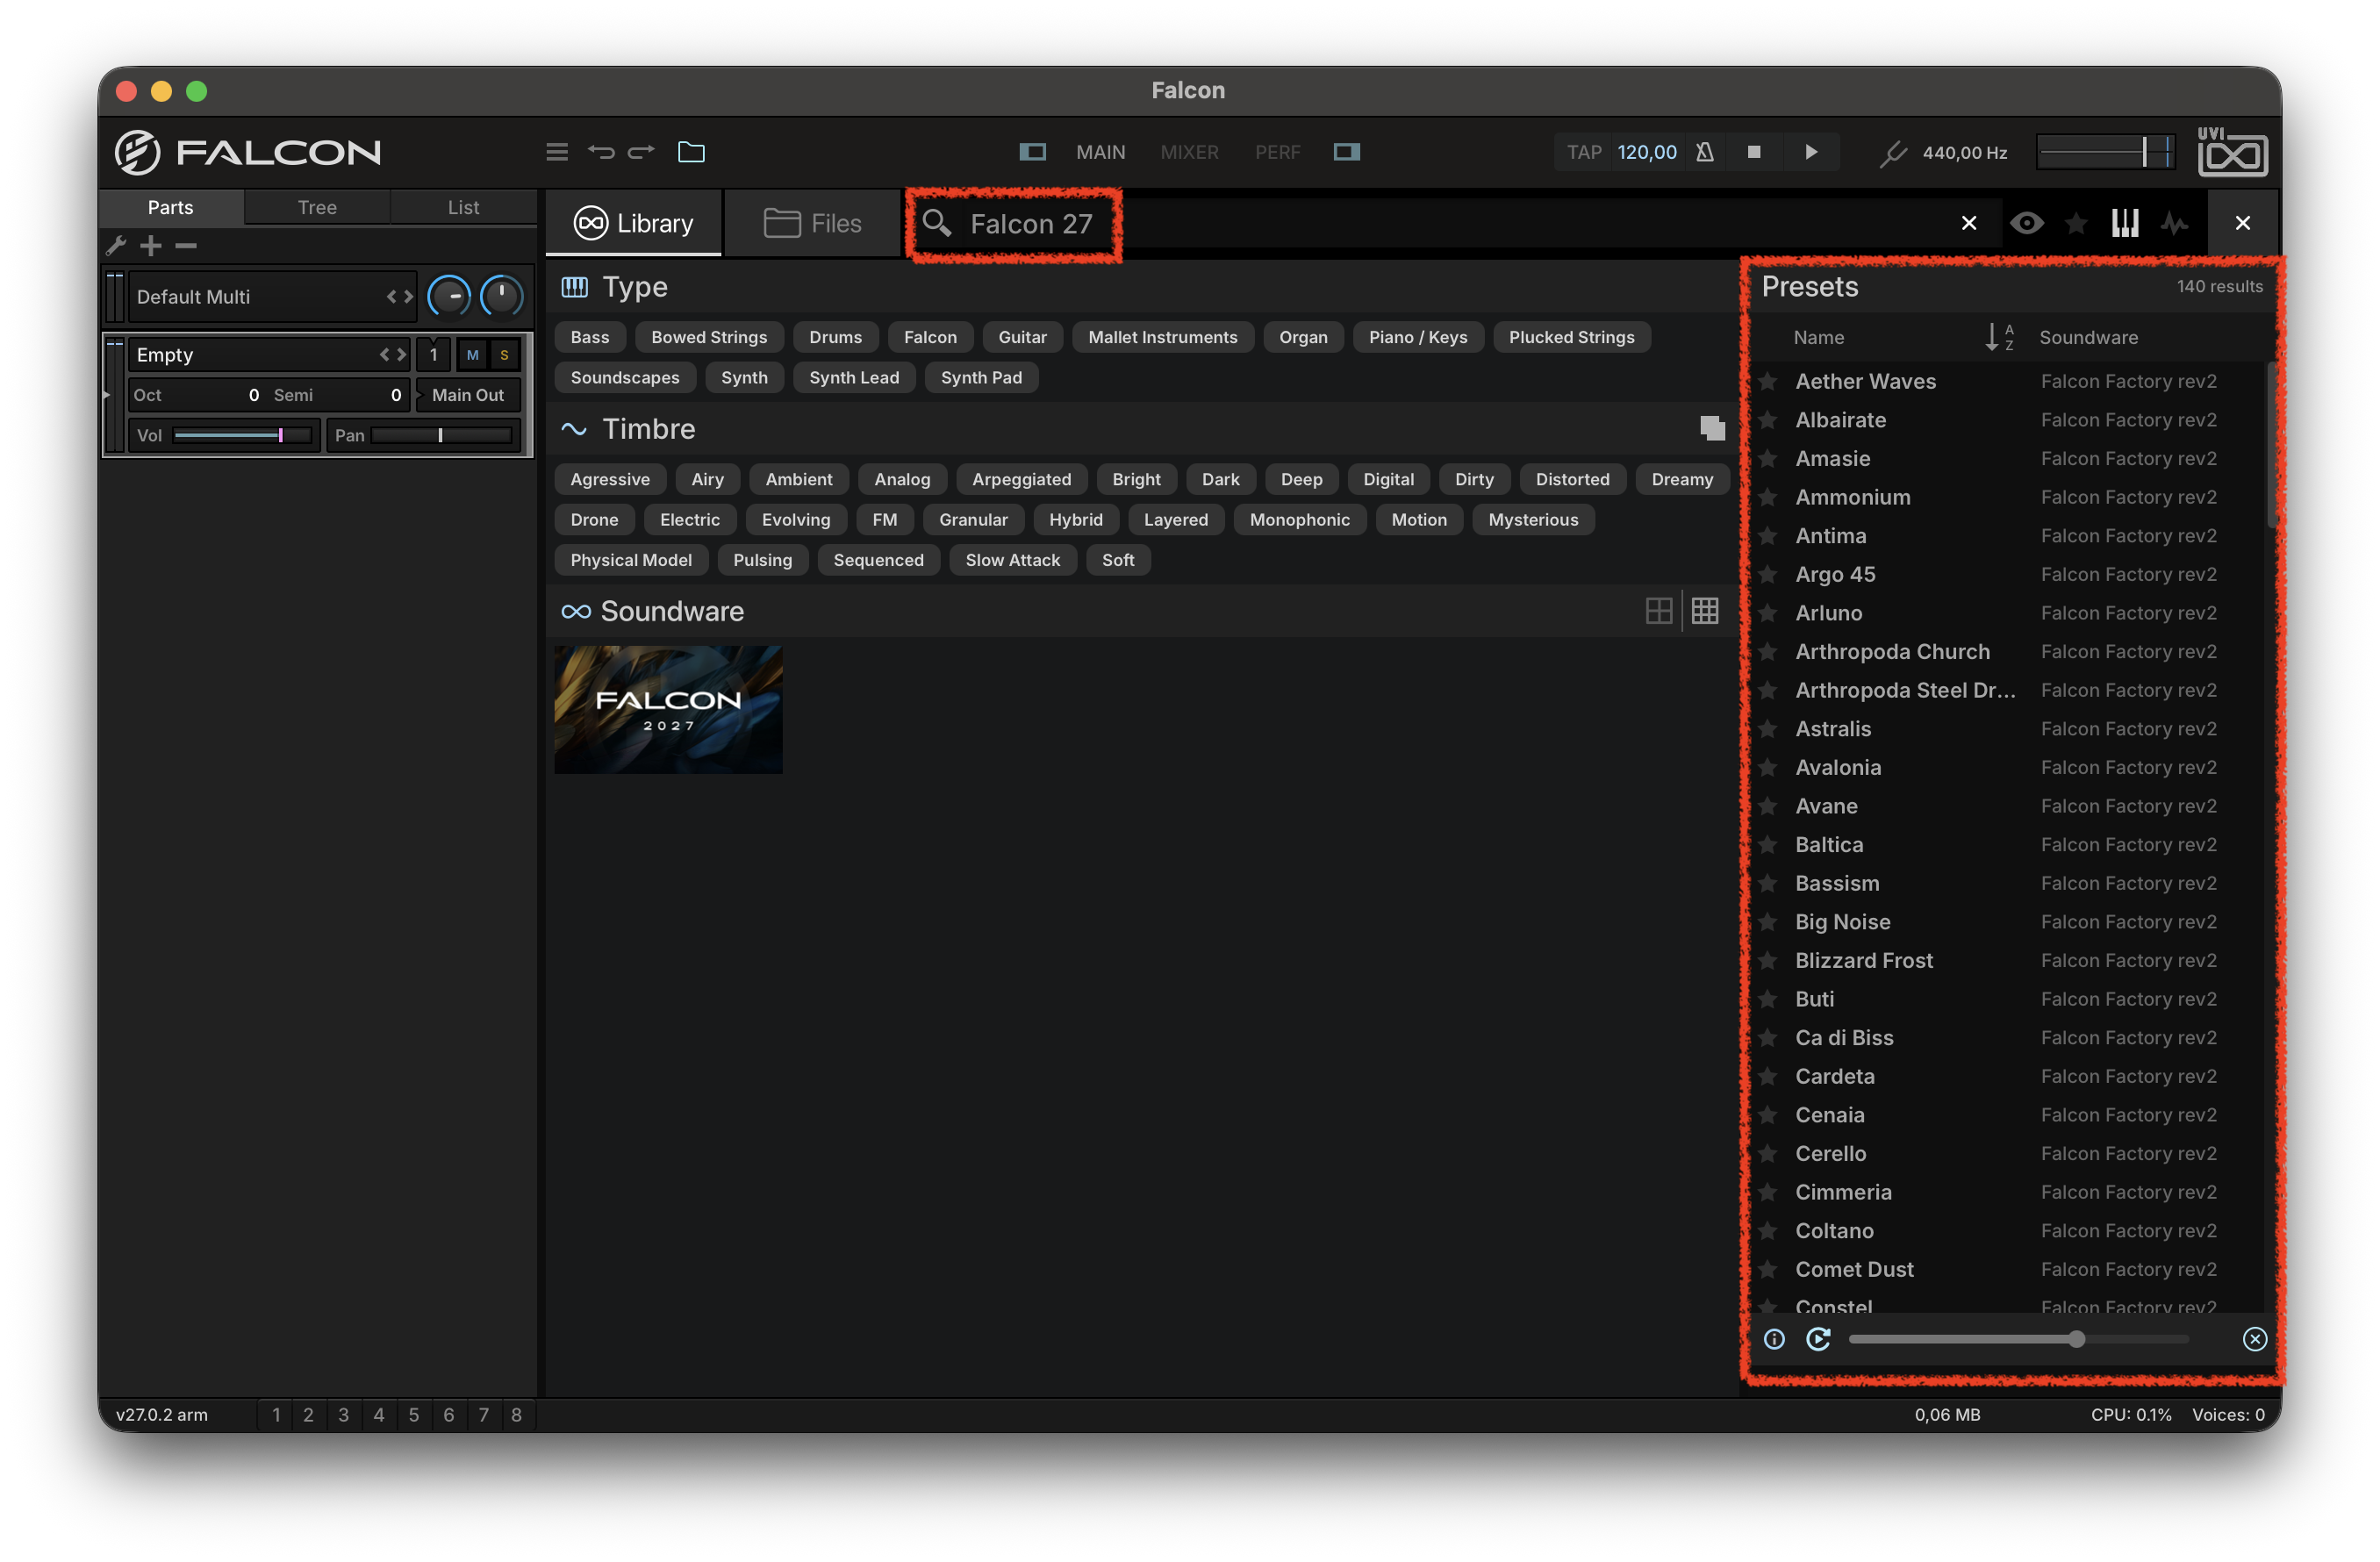Click the presets list scrollbar
The height and width of the screenshot is (1562, 2380).
coord(2270,444)
